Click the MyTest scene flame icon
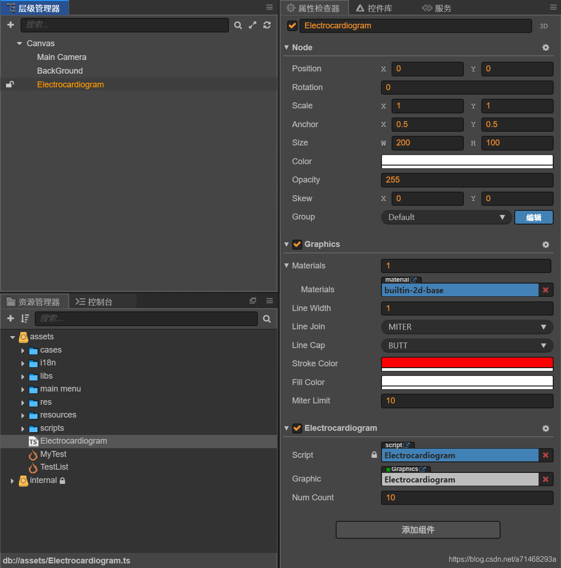561x568 pixels. (33, 455)
